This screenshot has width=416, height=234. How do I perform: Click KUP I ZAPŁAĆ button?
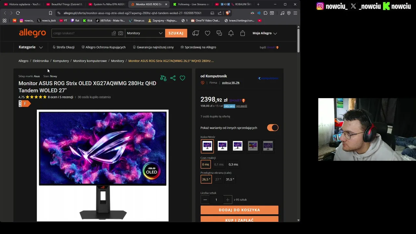[x=240, y=220]
